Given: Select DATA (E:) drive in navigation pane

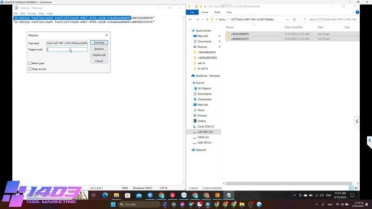Looking at the screenshot, I should [203, 137].
